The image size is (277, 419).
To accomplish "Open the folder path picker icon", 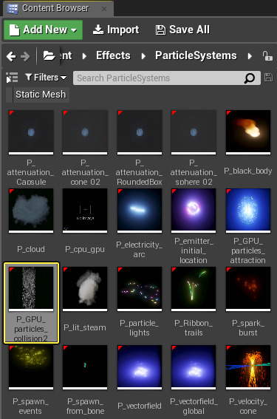I will pyautogui.click(x=49, y=56).
